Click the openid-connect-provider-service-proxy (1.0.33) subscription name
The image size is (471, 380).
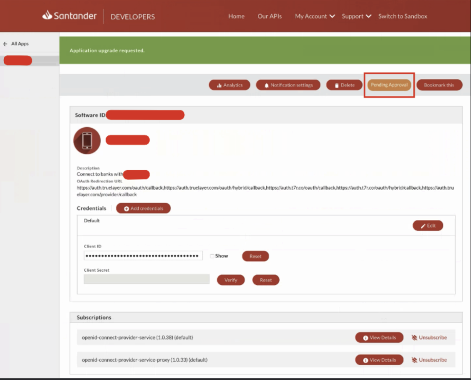(145, 360)
